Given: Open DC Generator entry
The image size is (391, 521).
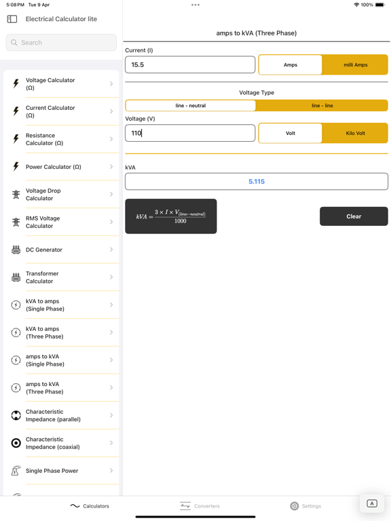Looking at the screenshot, I should [61, 250].
